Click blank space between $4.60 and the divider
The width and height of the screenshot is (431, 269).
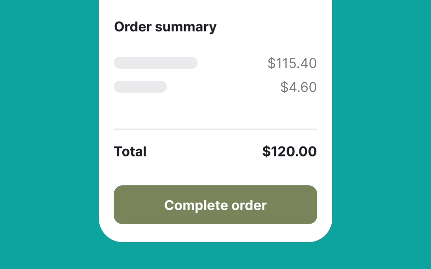click(x=215, y=110)
